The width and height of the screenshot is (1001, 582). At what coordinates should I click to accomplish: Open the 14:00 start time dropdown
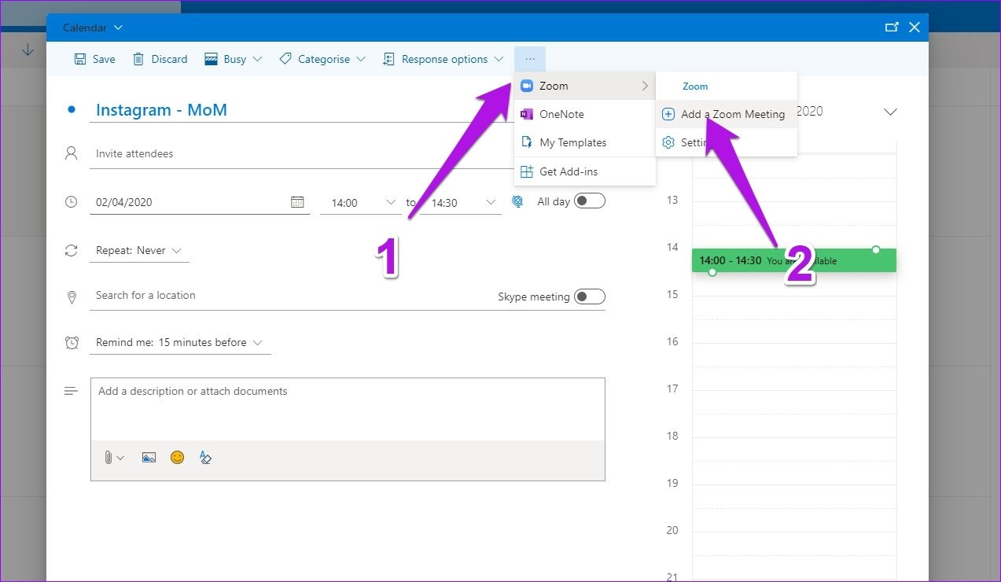click(362, 202)
